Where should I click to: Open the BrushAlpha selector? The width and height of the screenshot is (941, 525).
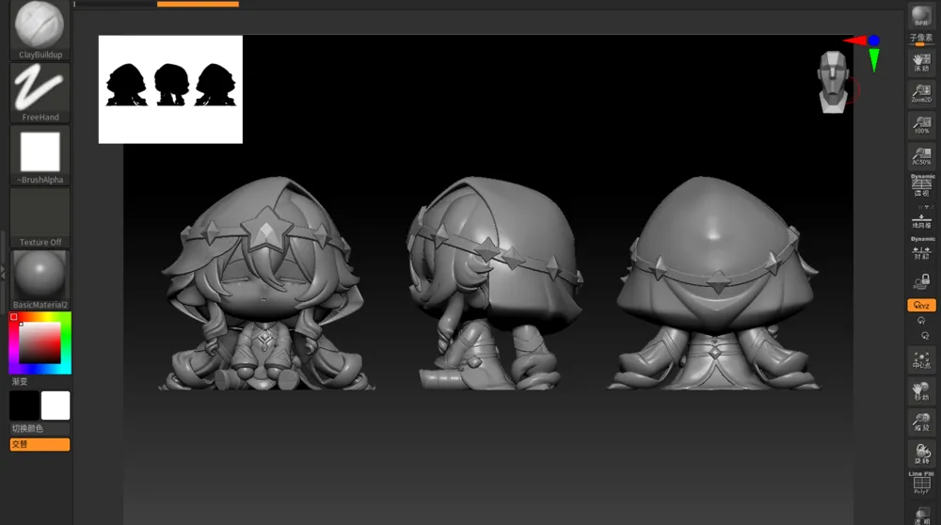(x=40, y=155)
